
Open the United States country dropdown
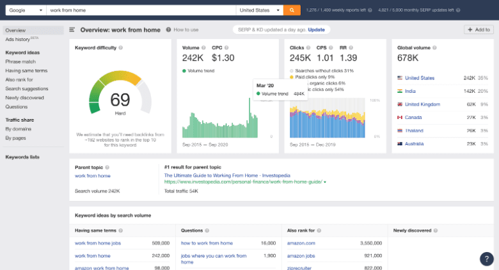[x=259, y=10]
